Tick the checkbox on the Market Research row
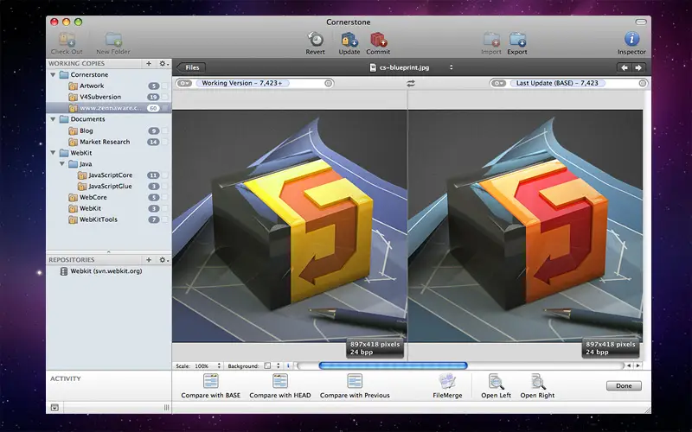The image size is (692, 432). [x=164, y=142]
